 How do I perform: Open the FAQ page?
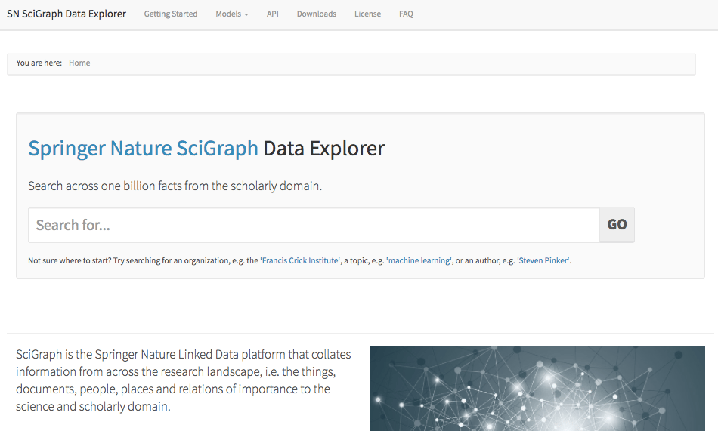(406, 14)
